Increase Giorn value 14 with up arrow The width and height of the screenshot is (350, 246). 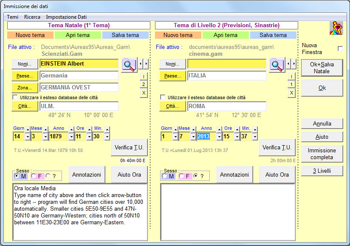point(28,130)
